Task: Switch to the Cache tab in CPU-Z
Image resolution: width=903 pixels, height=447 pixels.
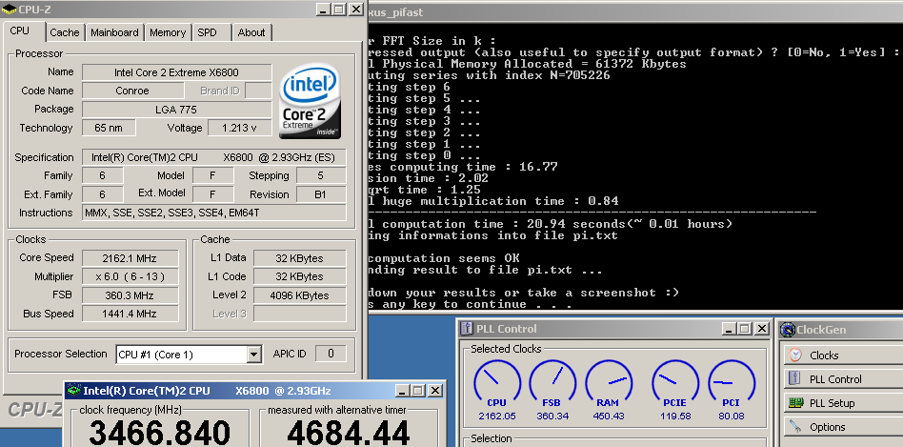Action: point(65,32)
